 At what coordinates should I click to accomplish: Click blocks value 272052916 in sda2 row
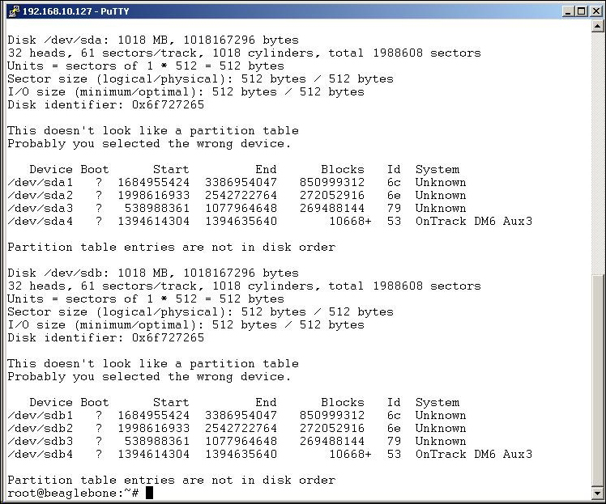point(332,195)
